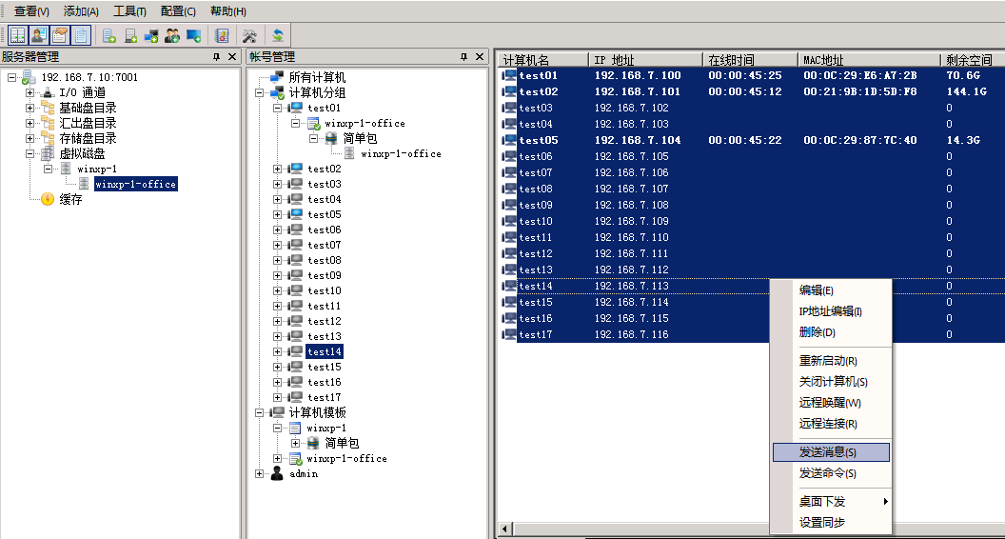Click the test05 computer icon in account tree

click(296, 214)
